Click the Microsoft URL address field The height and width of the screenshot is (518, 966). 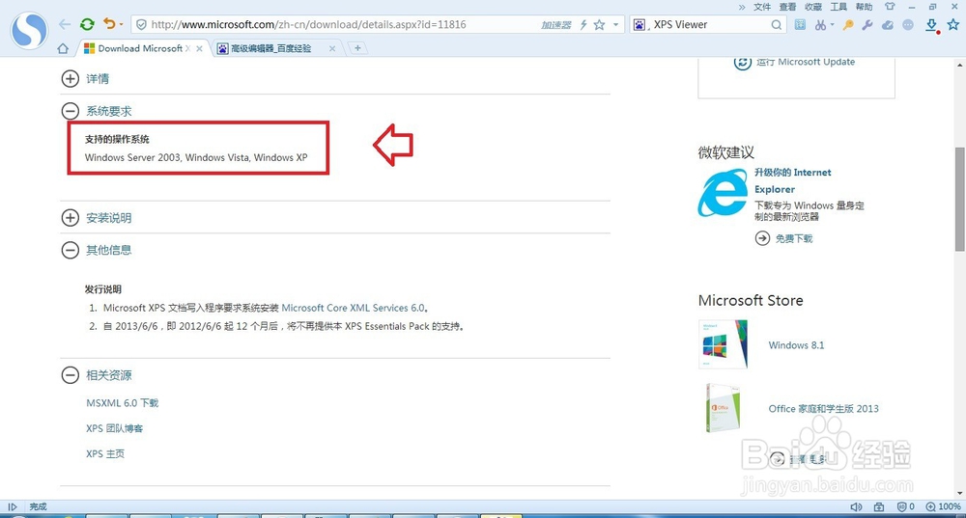[309, 25]
